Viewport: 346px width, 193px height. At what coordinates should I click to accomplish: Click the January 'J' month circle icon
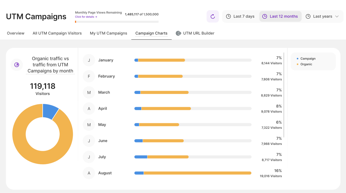[89, 60]
